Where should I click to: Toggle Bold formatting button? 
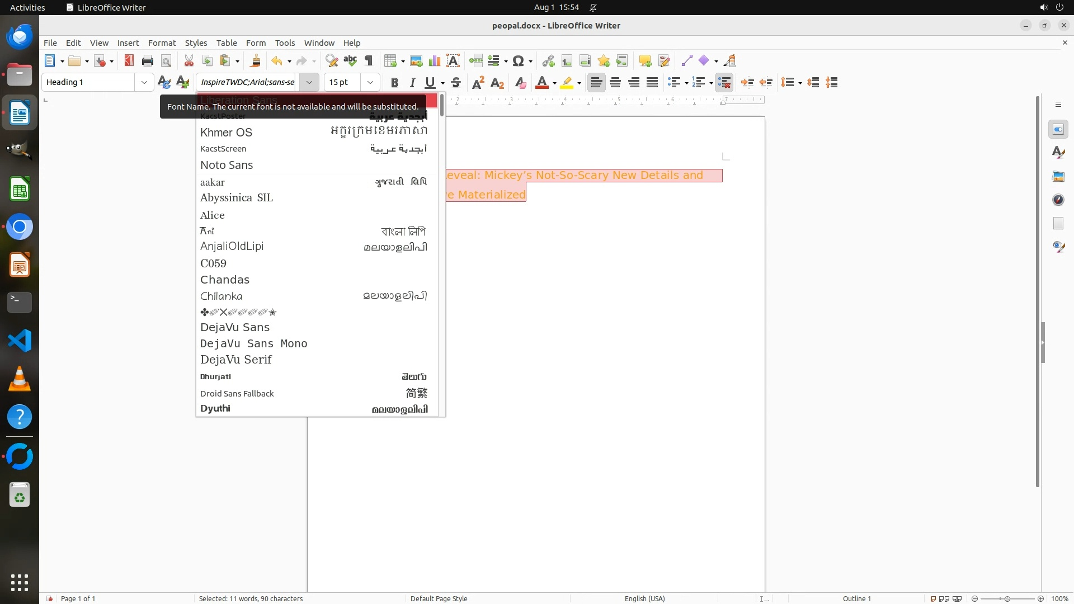click(394, 83)
